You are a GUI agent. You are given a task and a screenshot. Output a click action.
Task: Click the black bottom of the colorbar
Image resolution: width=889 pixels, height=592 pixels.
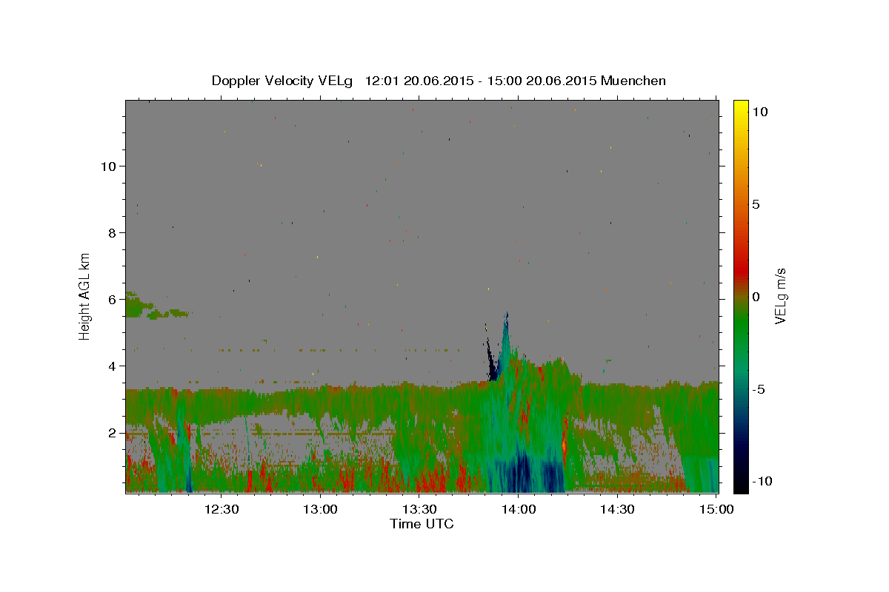click(740, 482)
